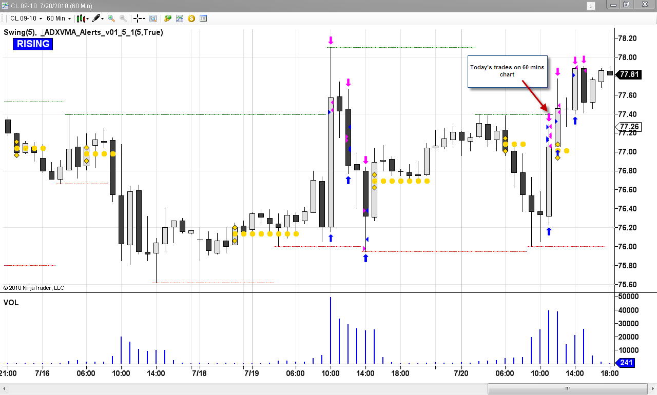657x395 pixels.
Task: Open the drawing tools pen dropdown
Action: [98, 18]
